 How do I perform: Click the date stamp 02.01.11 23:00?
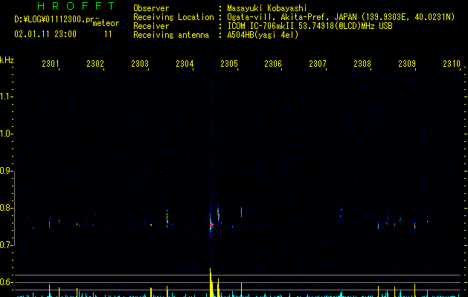[x=45, y=34]
